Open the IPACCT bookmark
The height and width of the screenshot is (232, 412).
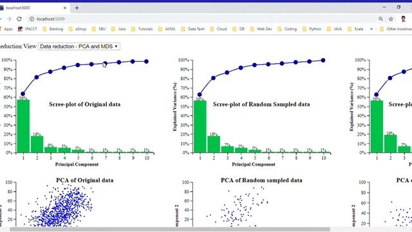coord(28,29)
